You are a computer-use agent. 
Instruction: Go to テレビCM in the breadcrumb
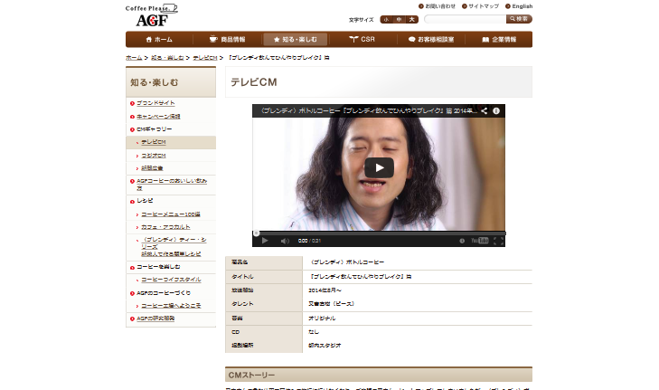[x=204, y=58]
